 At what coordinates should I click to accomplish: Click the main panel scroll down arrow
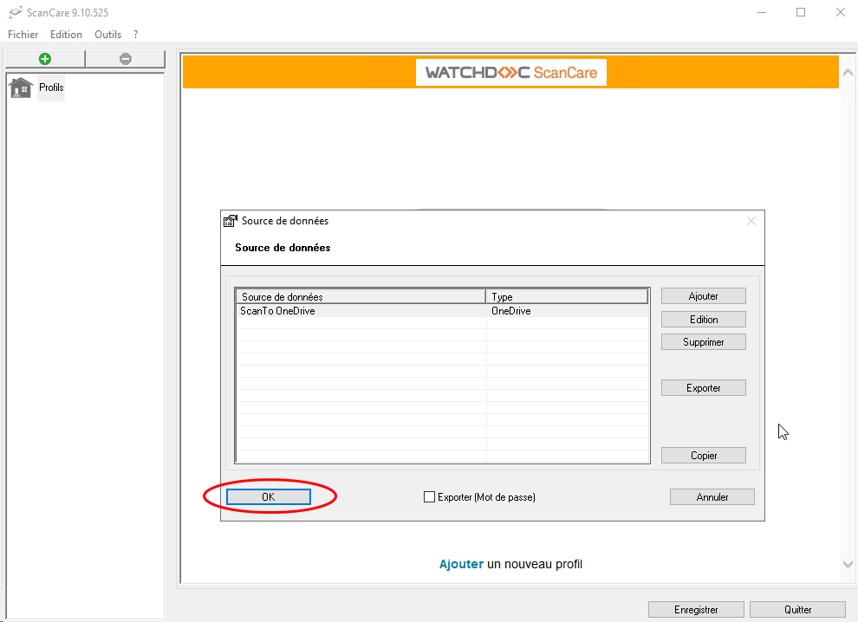point(848,564)
